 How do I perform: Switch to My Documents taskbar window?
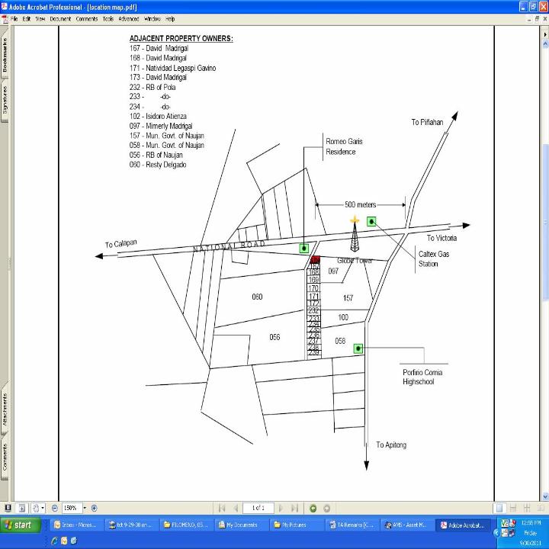(x=240, y=525)
